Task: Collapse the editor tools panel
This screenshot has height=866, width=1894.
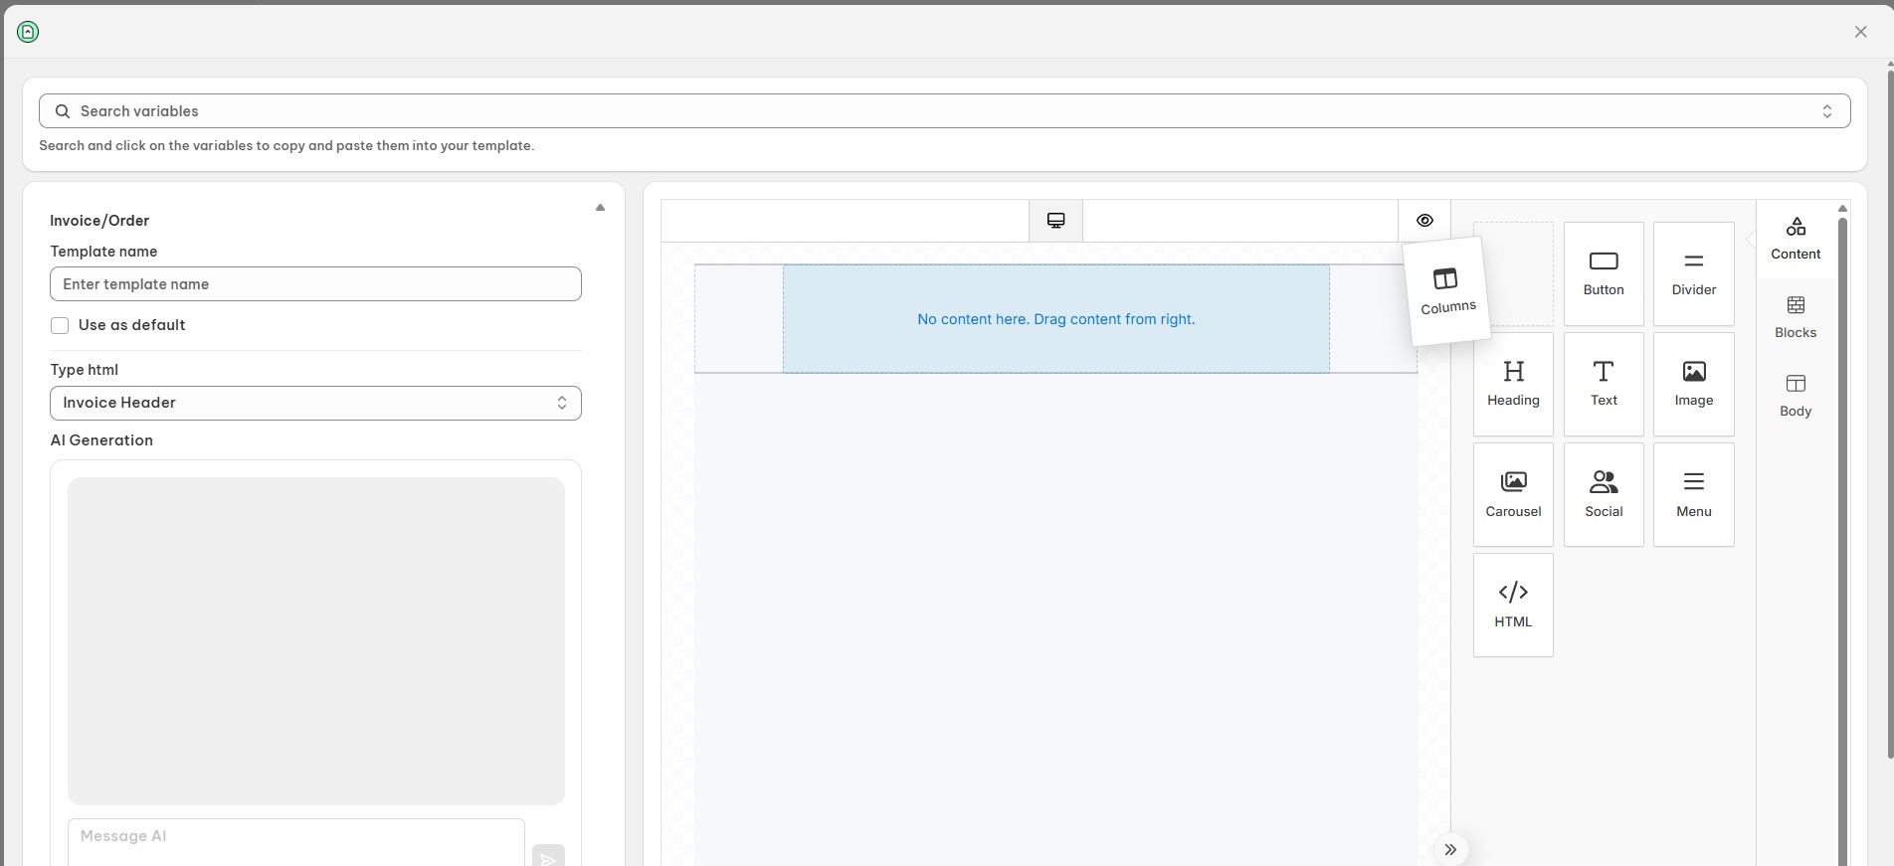Action: coord(1450,849)
